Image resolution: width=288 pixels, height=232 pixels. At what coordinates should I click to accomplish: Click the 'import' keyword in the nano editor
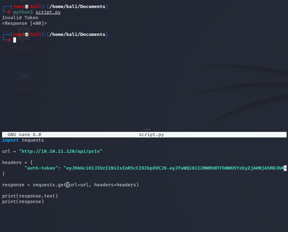click(10, 140)
